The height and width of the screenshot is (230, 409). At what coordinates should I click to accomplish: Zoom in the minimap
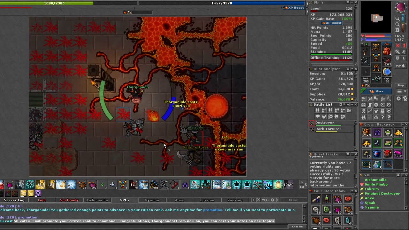[397, 24]
